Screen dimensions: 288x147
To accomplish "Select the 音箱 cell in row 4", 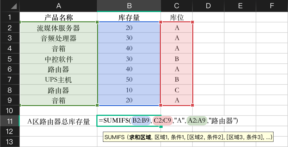I will [x=58, y=48].
